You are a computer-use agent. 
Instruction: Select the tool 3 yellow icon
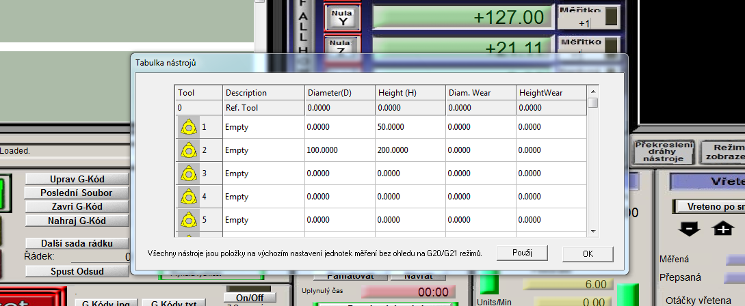point(187,173)
